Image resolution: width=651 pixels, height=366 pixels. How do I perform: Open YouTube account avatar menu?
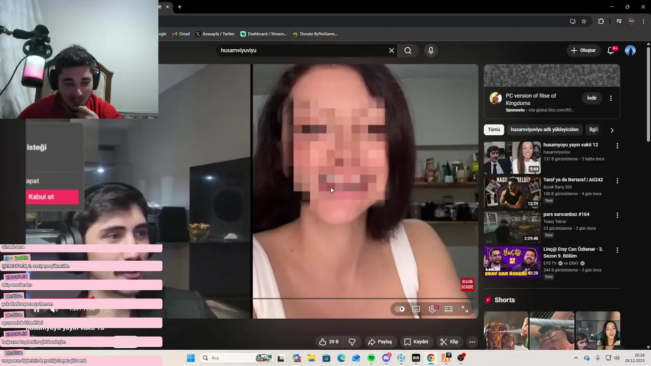(x=630, y=50)
